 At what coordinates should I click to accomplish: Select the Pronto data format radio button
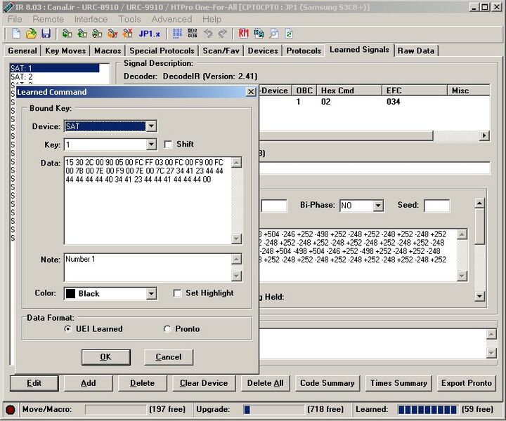[167, 329]
